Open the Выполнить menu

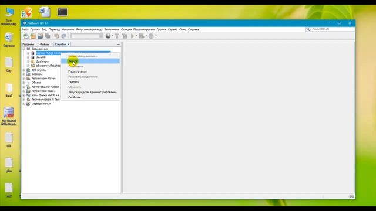(112, 29)
